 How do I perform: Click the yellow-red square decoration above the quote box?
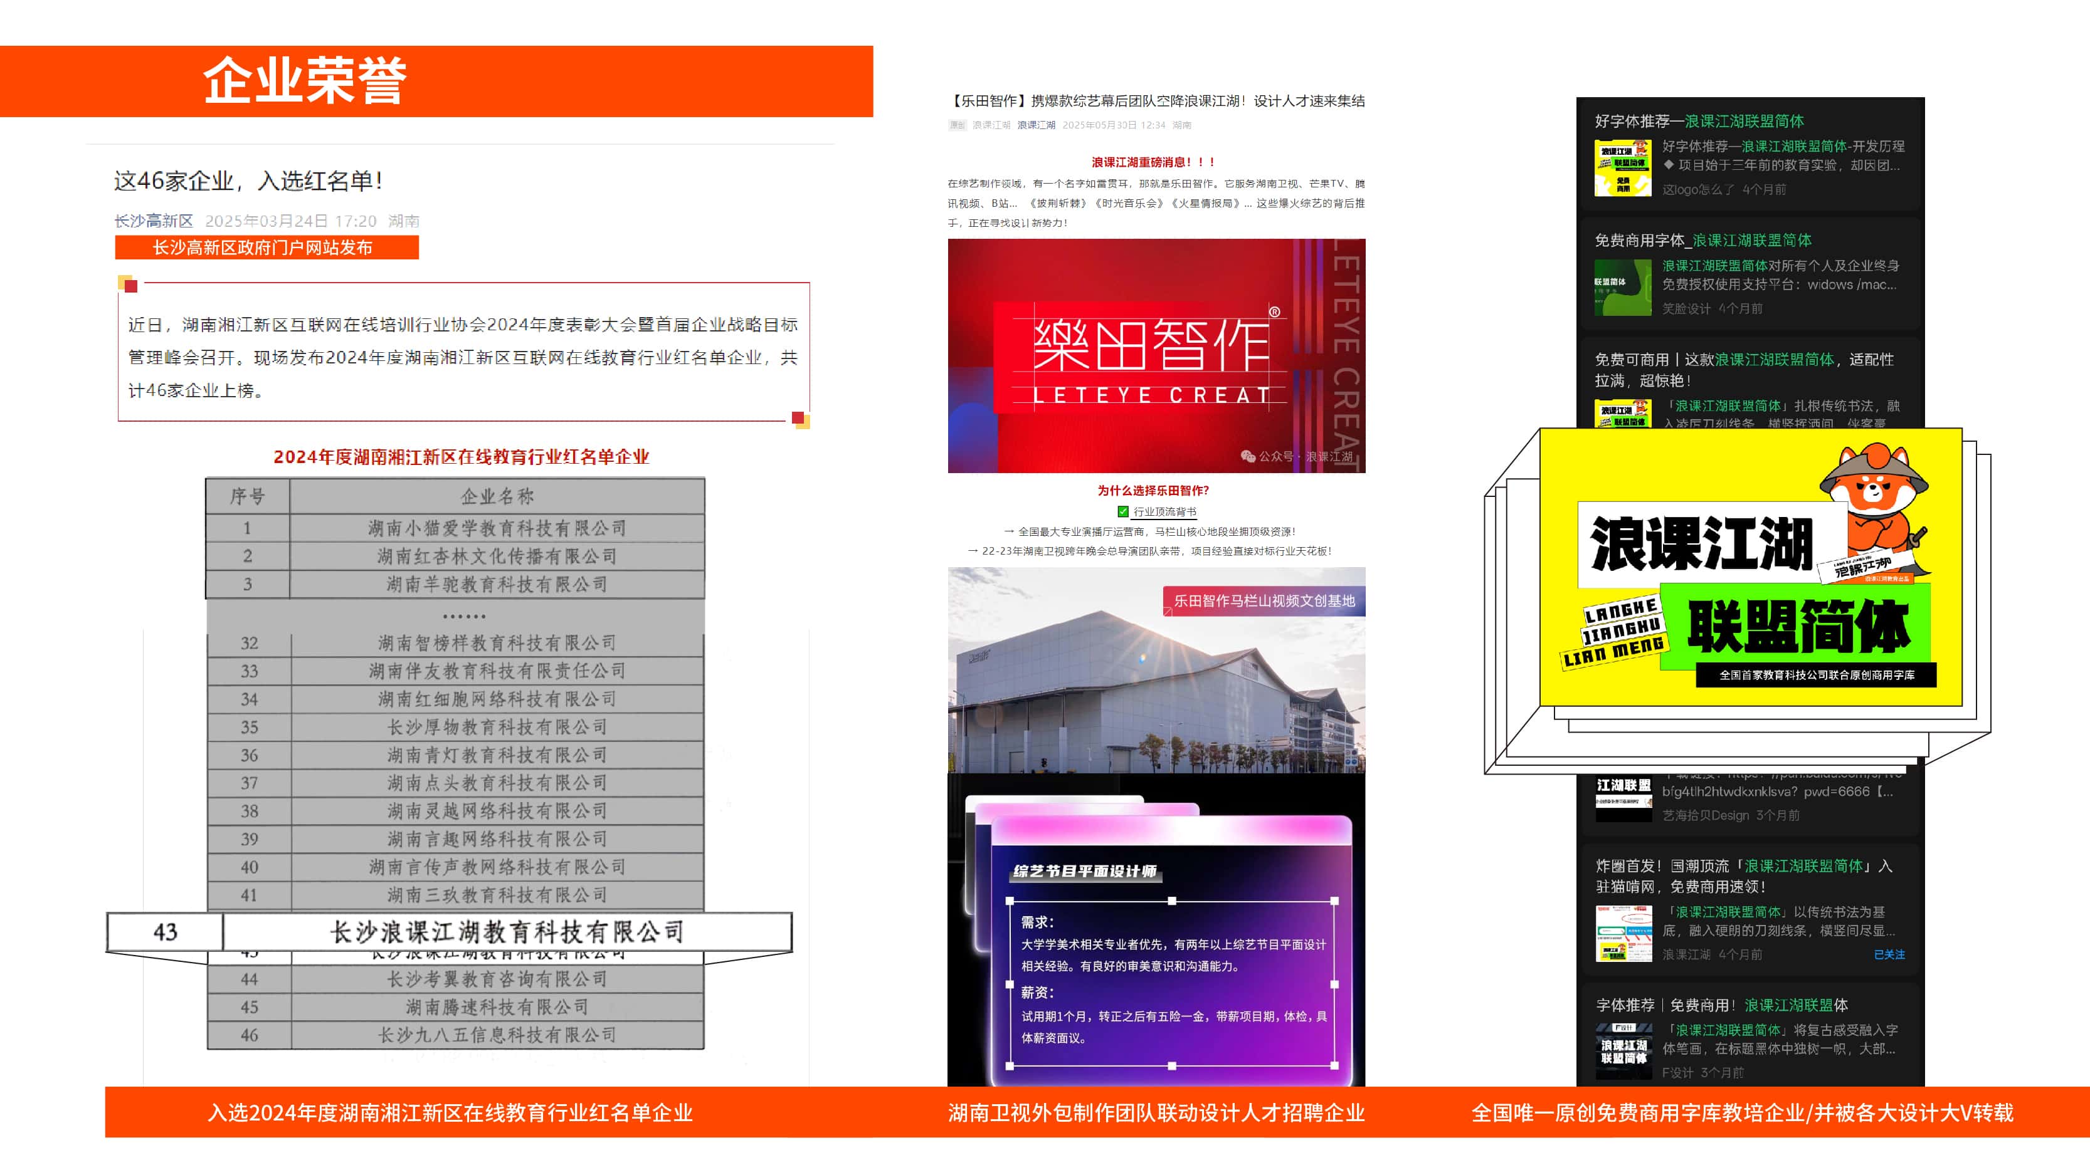coord(128,284)
